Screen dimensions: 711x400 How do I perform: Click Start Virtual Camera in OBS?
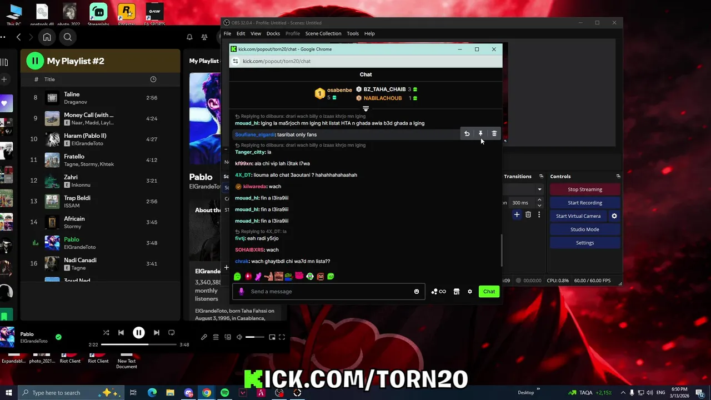578,216
